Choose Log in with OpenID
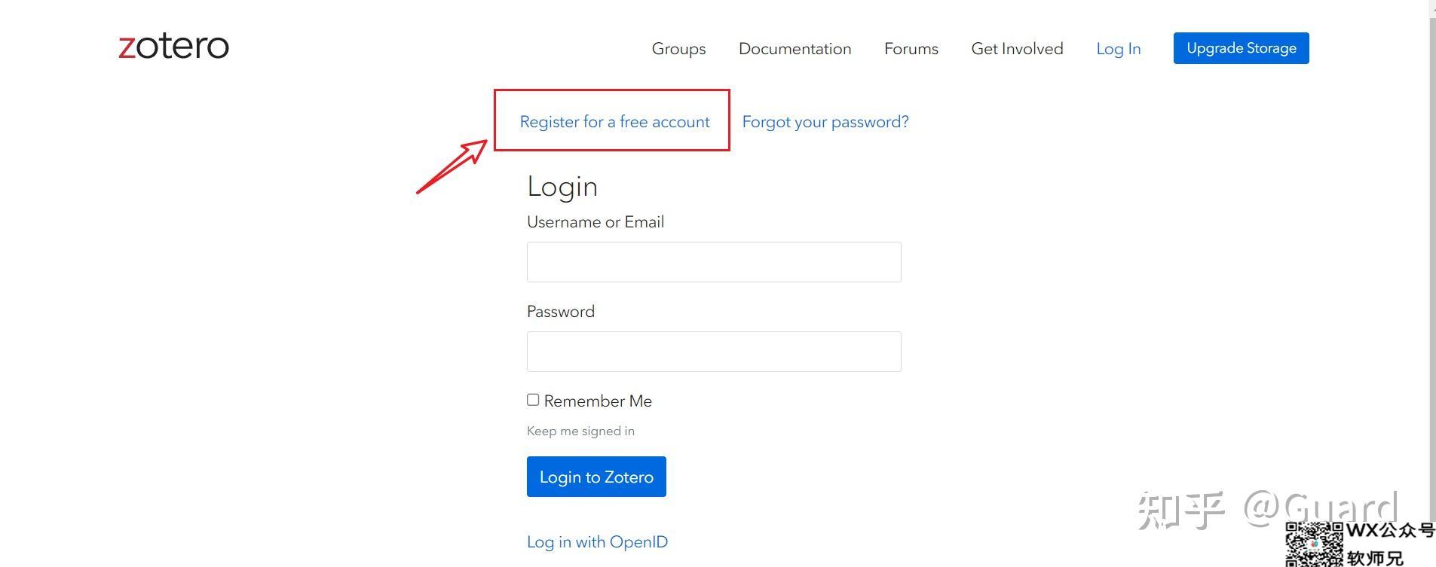 (x=597, y=542)
